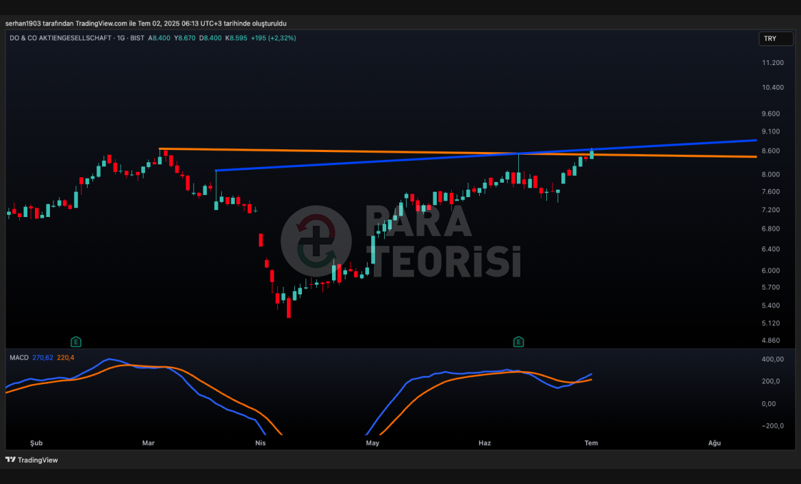Click the Nis month label
Image resolution: width=801 pixels, height=484 pixels.
[x=261, y=443]
